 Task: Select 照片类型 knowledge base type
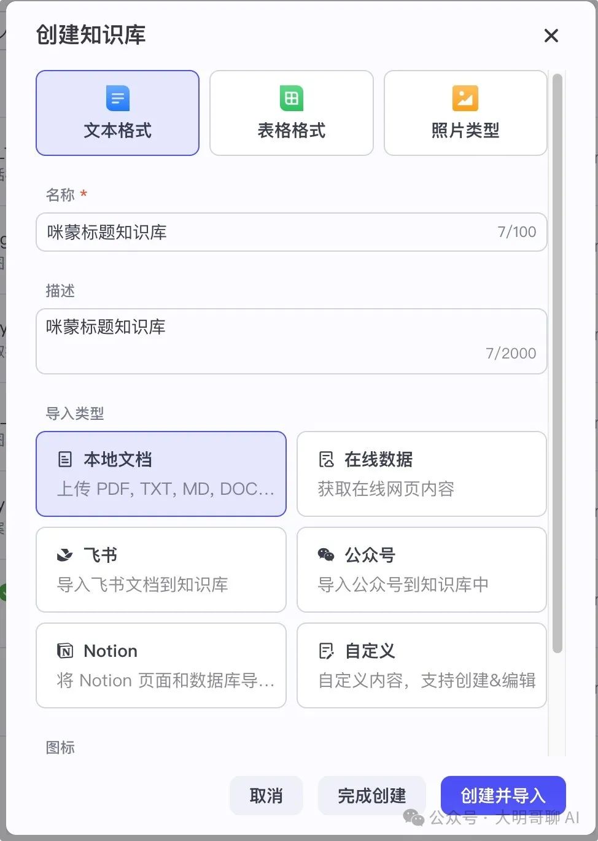[465, 113]
